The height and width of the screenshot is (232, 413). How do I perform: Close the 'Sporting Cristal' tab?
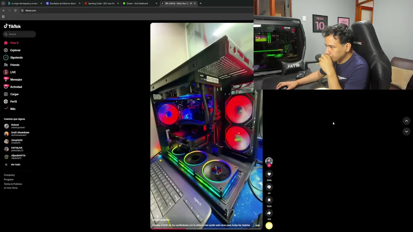(x=118, y=4)
